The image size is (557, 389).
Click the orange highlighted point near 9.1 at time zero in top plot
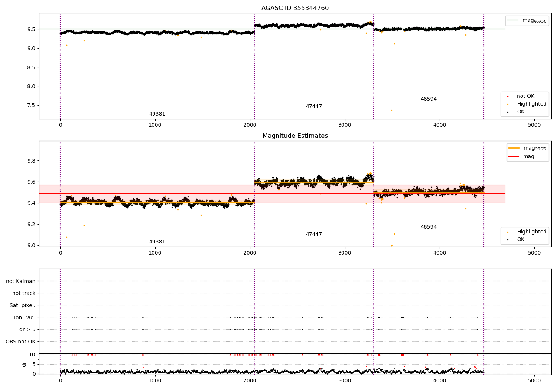click(x=66, y=45)
